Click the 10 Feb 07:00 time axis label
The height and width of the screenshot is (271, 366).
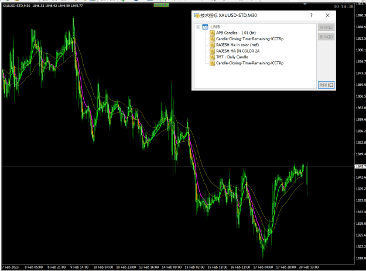[x=103, y=267]
